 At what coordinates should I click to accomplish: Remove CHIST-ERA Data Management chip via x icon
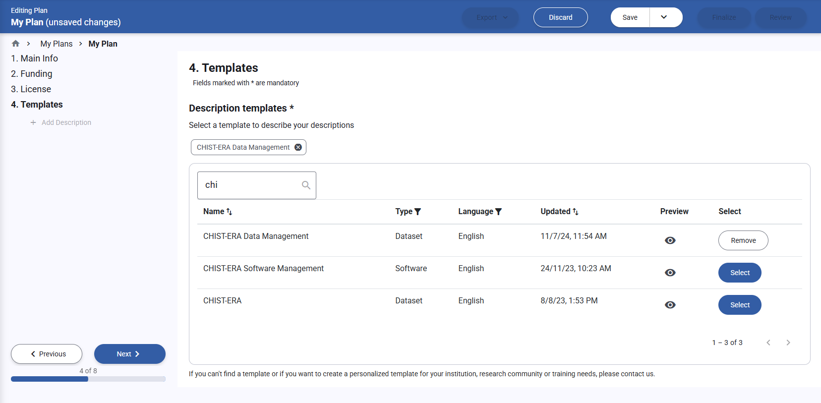298,147
